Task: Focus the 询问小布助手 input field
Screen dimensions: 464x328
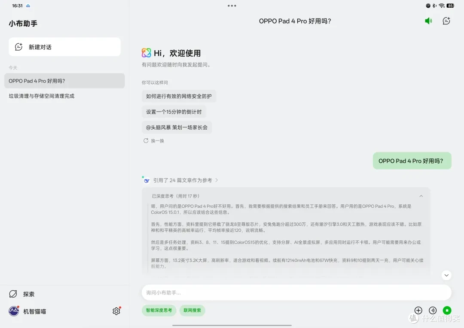Action: pos(296,292)
